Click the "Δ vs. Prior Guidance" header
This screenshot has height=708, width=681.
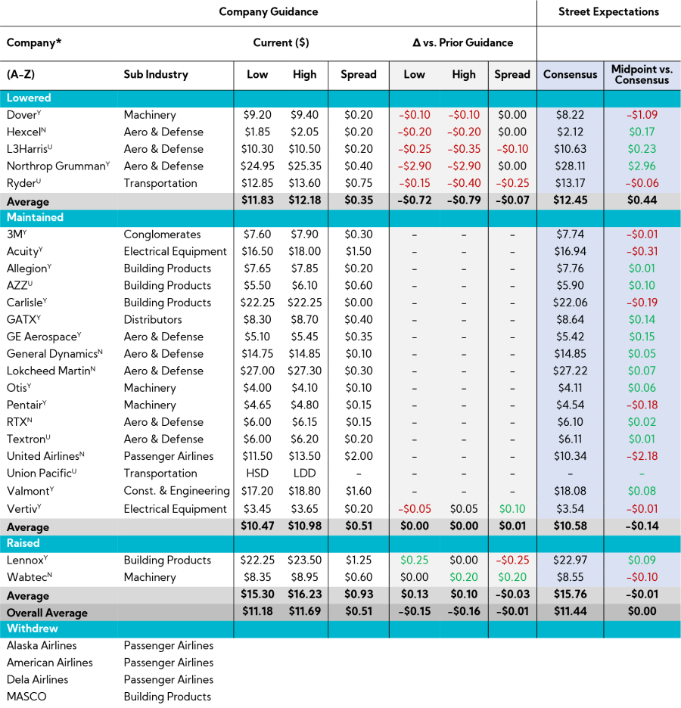(462, 43)
